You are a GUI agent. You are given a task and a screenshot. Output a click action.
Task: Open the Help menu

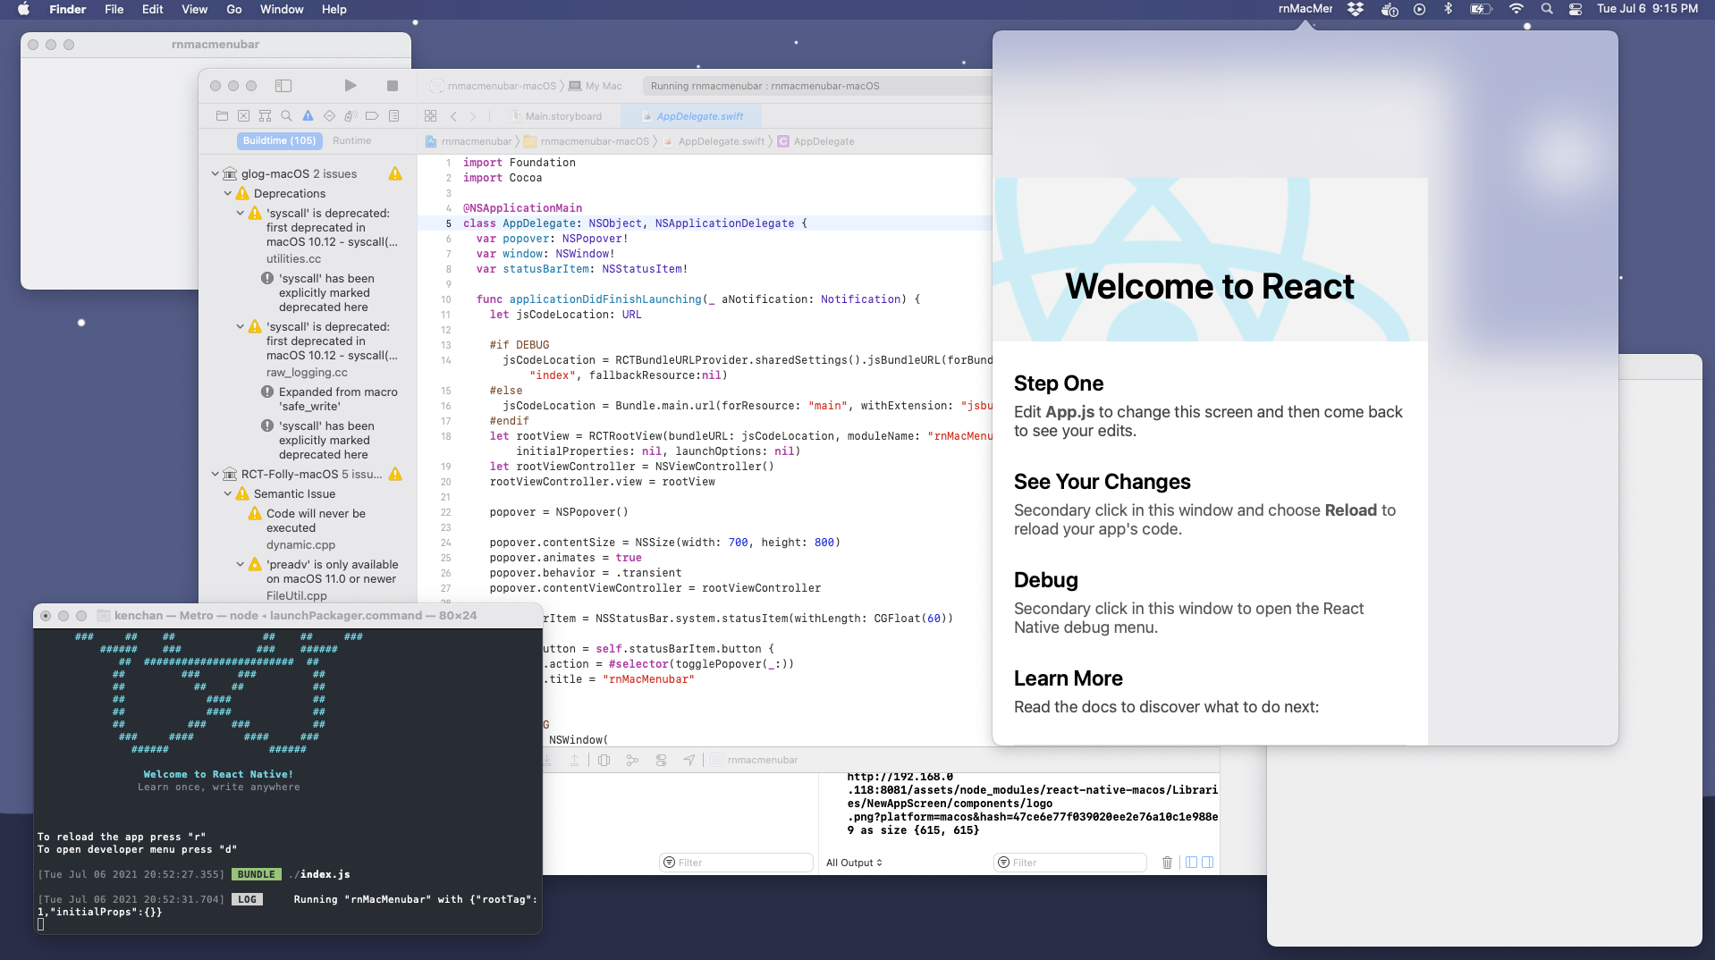pyautogui.click(x=334, y=9)
